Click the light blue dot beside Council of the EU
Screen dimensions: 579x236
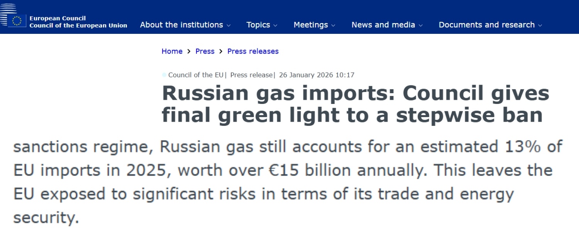[164, 75]
